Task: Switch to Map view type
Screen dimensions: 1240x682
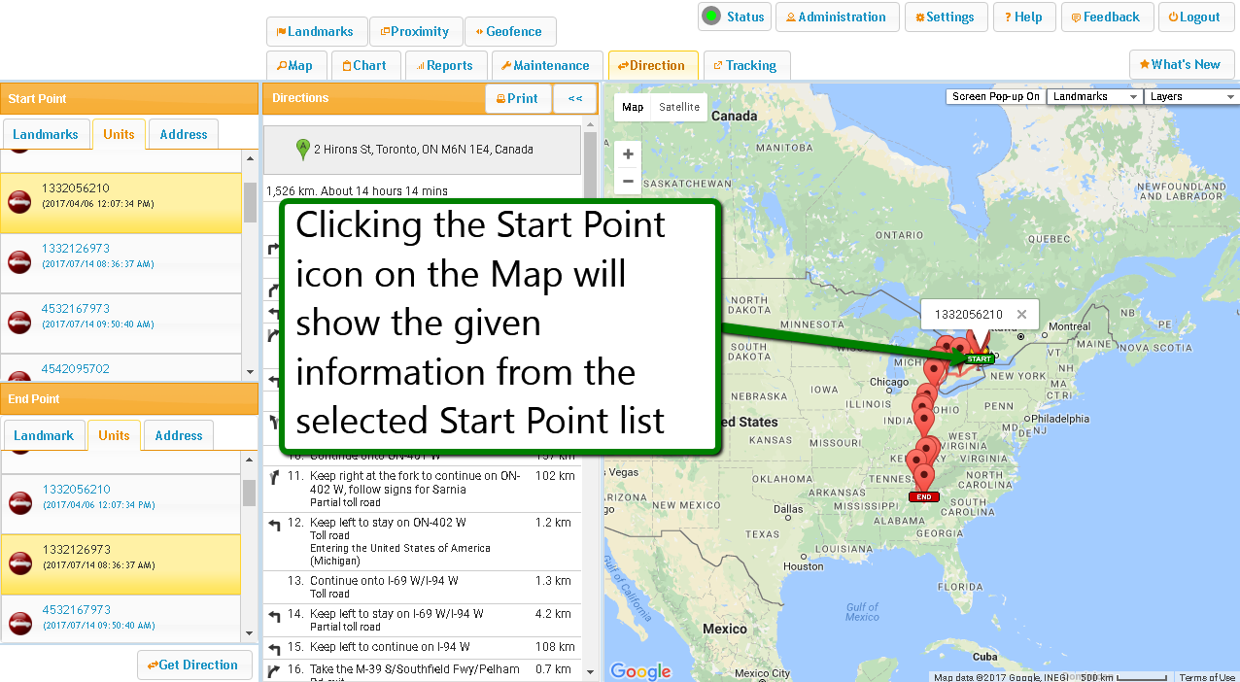Action: pyautogui.click(x=633, y=107)
